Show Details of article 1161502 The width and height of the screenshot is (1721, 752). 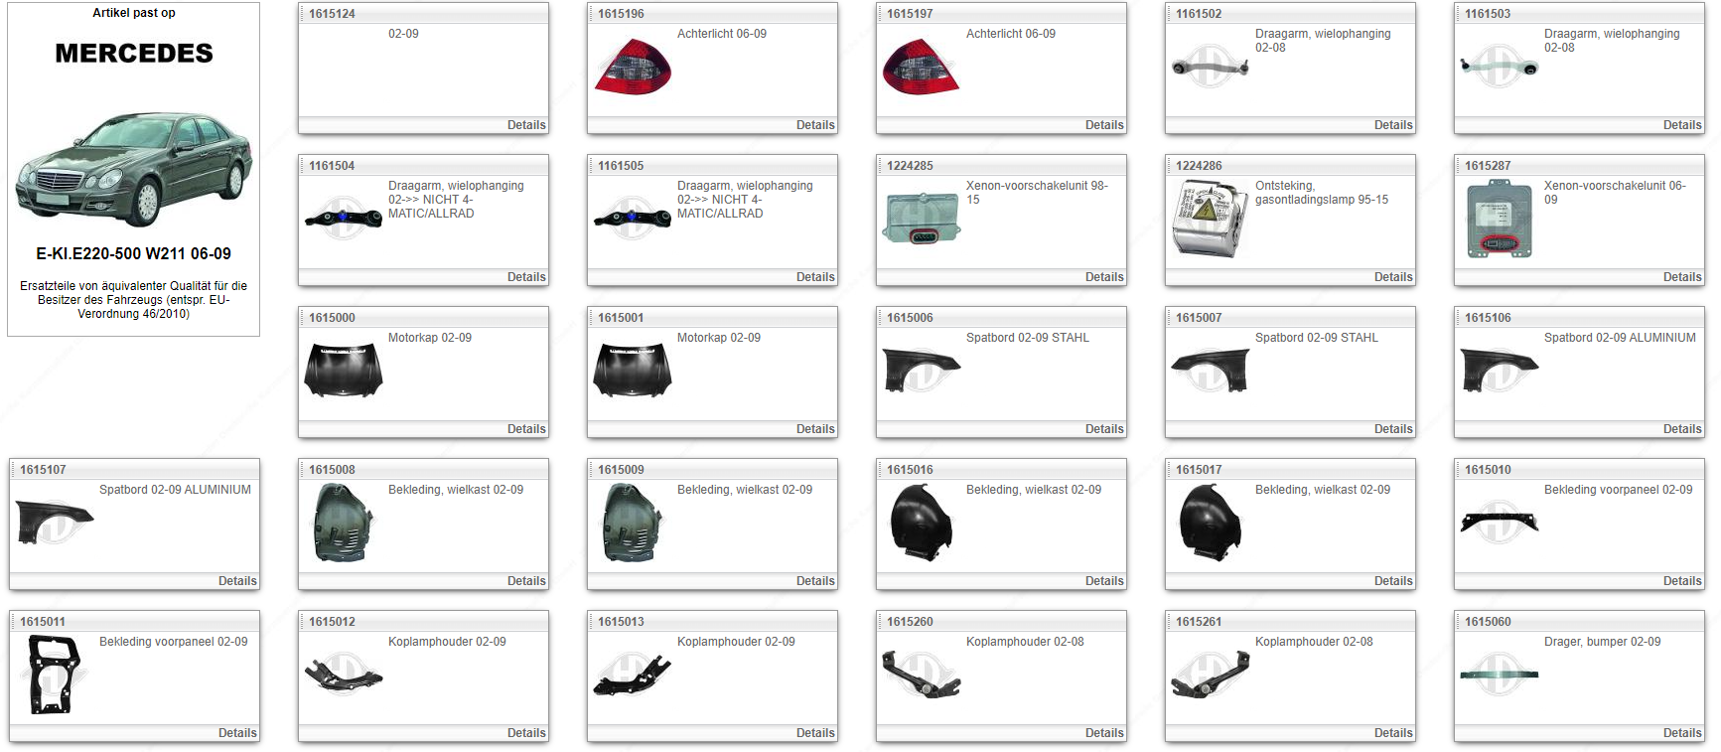(x=1393, y=125)
